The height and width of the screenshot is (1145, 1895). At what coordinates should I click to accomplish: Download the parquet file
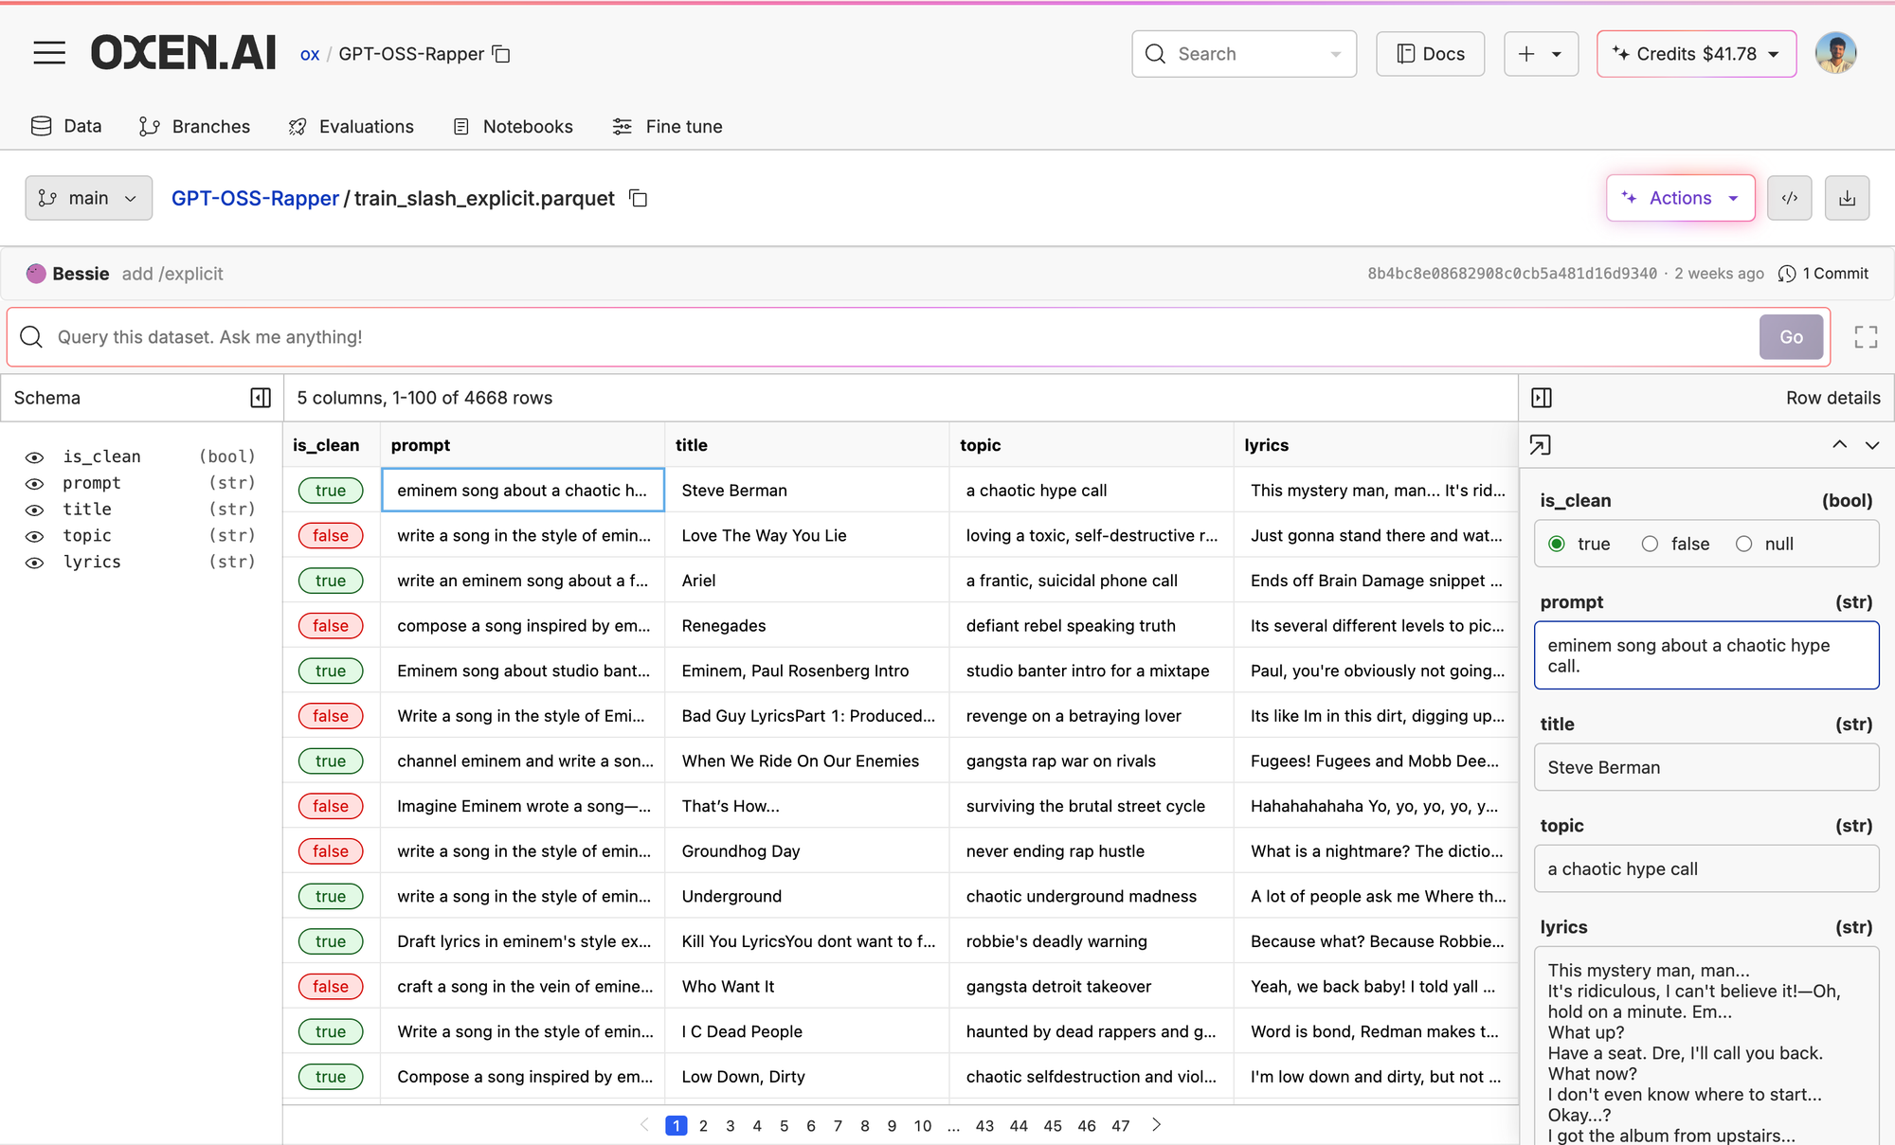click(1847, 198)
